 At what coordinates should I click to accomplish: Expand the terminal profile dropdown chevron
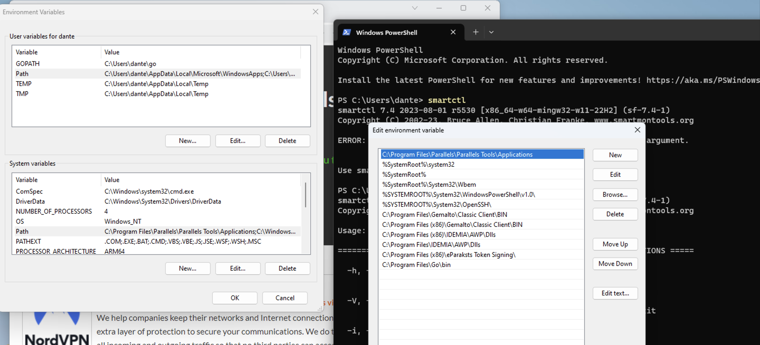pyautogui.click(x=491, y=32)
